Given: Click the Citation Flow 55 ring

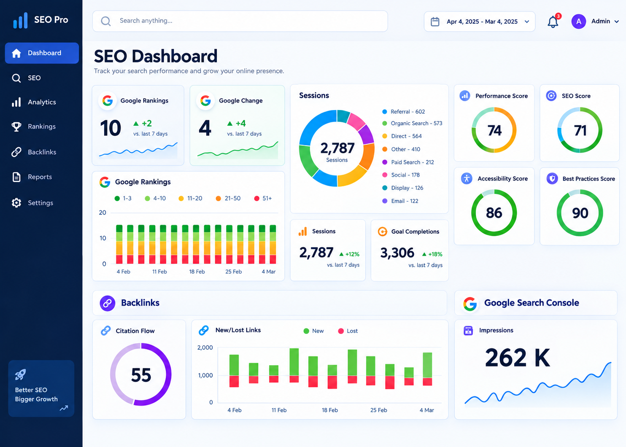Looking at the screenshot, I should point(141,374).
